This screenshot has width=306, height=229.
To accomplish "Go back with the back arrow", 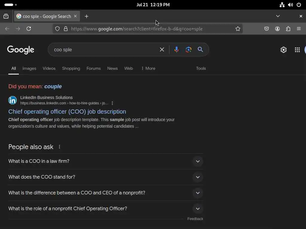I will pyautogui.click(x=7, y=29).
